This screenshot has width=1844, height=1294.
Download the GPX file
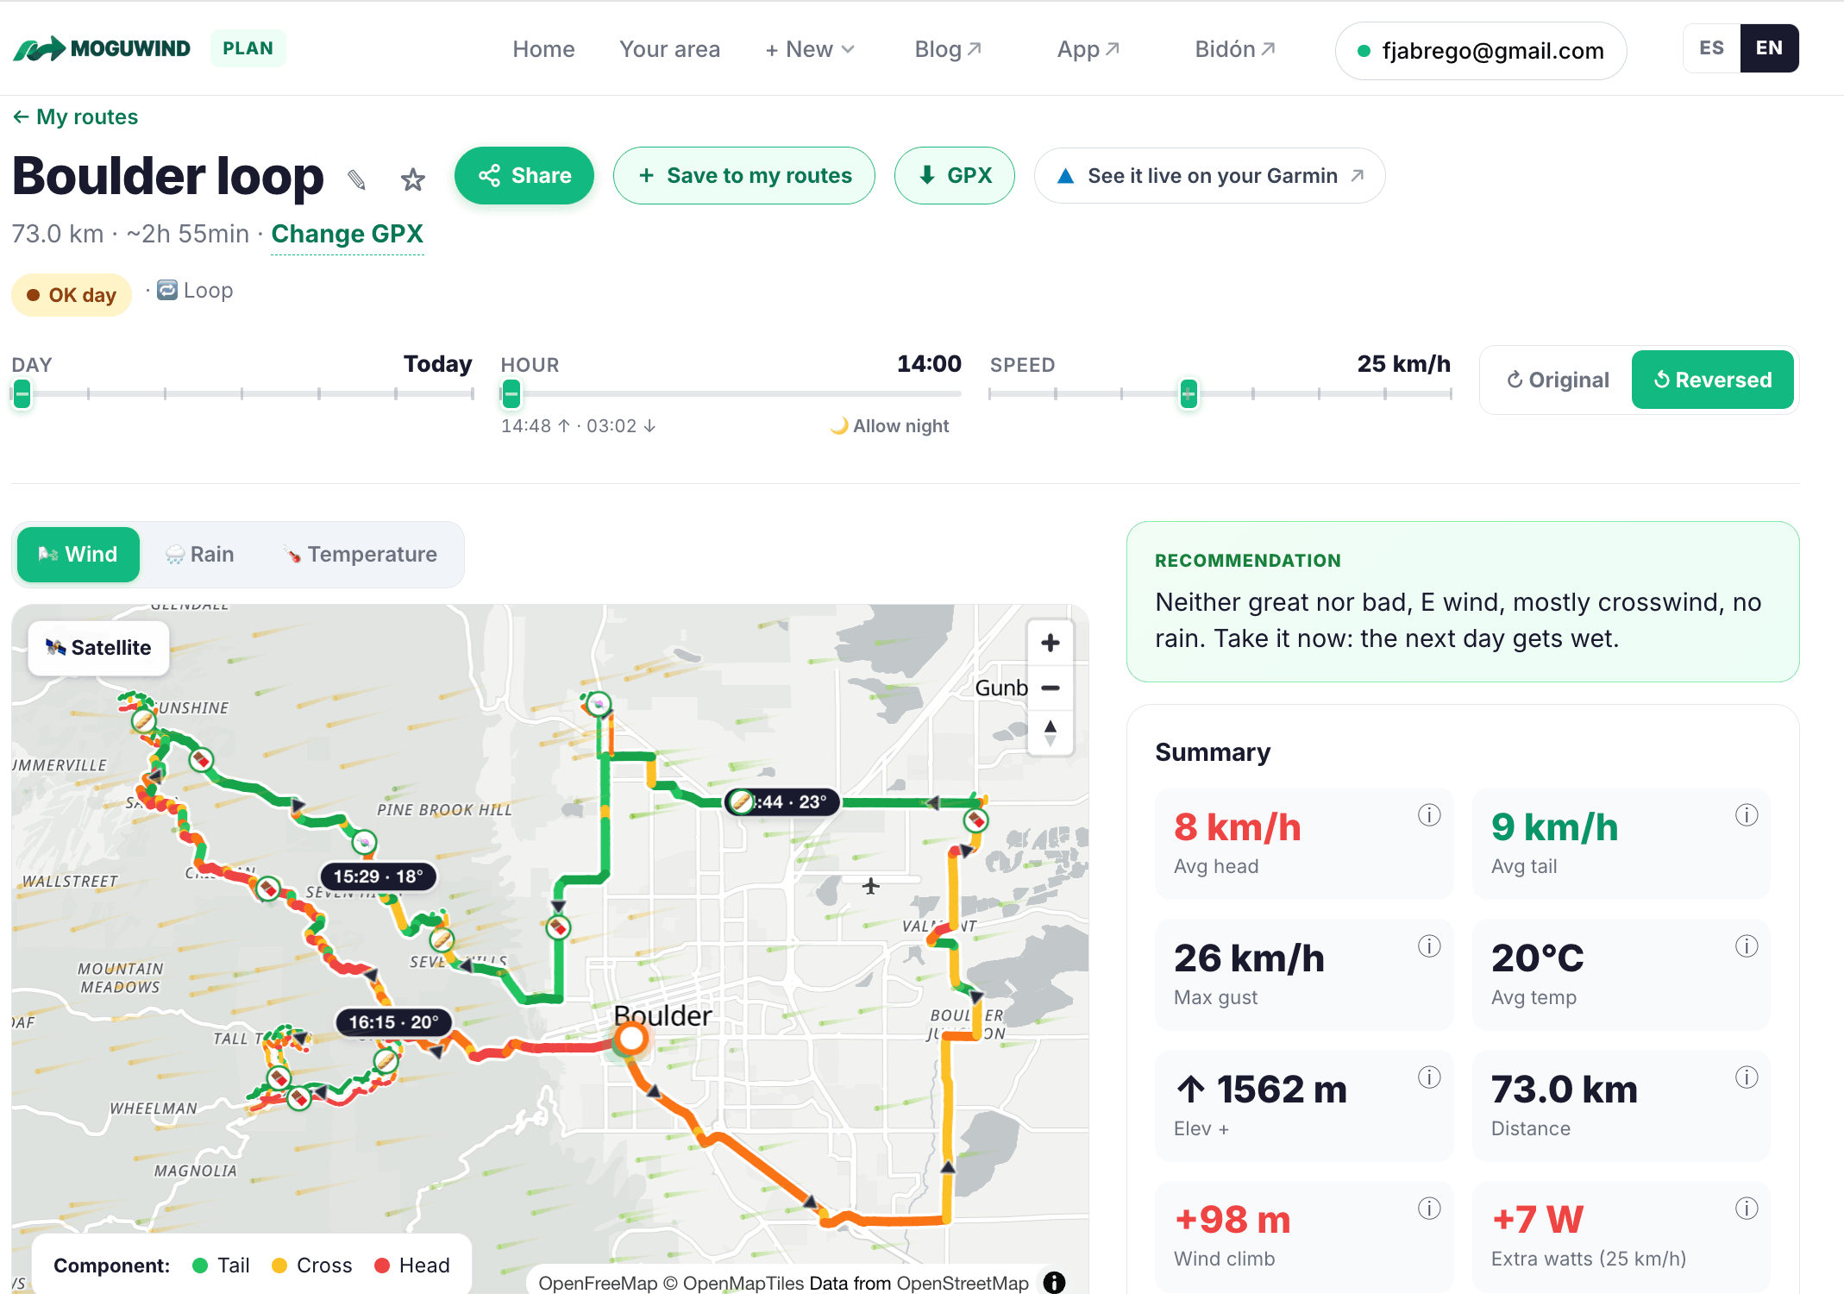point(955,176)
